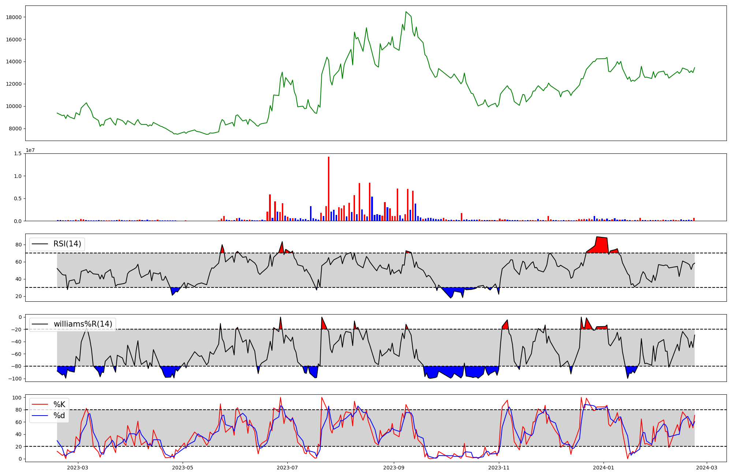The image size is (732, 476).
Task: Click the 2023-11 x-axis date label
Action: 499,468
